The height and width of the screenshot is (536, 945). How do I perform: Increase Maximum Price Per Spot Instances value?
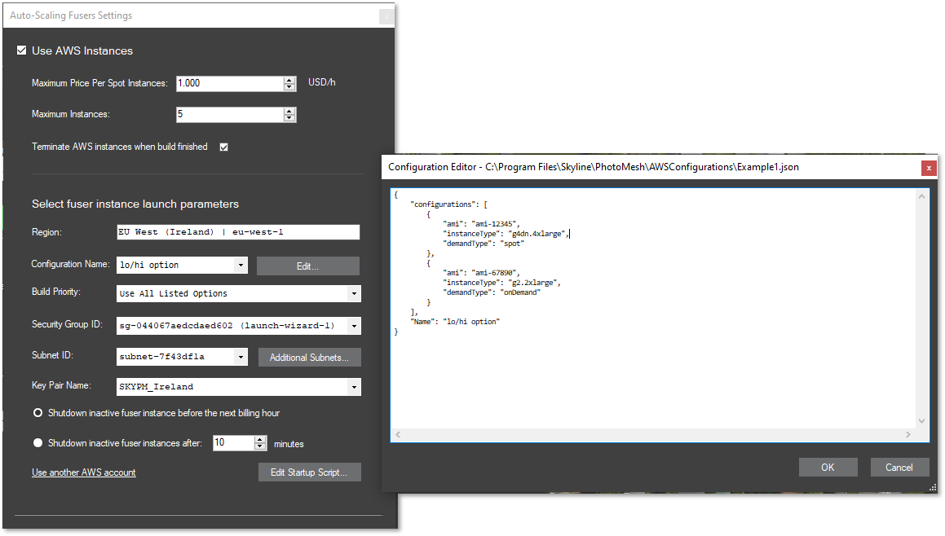tap(289, 80)
